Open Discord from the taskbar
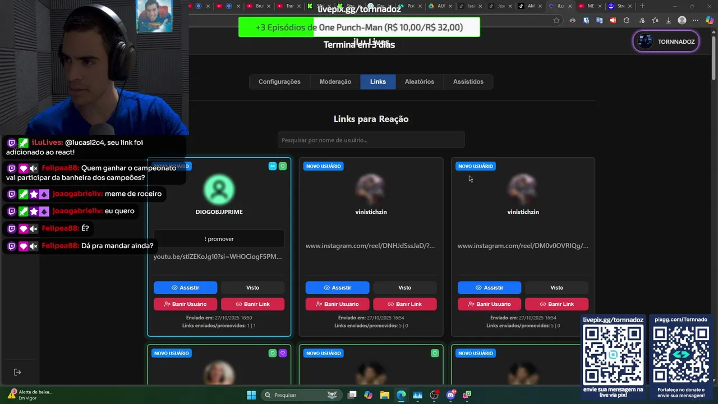Image resolution: width=718 pixels, height=404 pixels. tap(450, 395)
